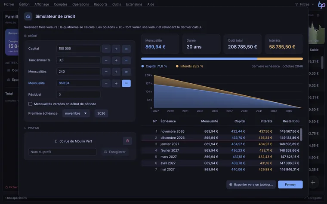The height and width of the screenshot is (204, 327).
Task: Decrease Mensualités count with the minus button
Action: tap(106, 72)
